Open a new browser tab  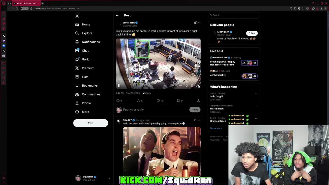tap(43, 3)
